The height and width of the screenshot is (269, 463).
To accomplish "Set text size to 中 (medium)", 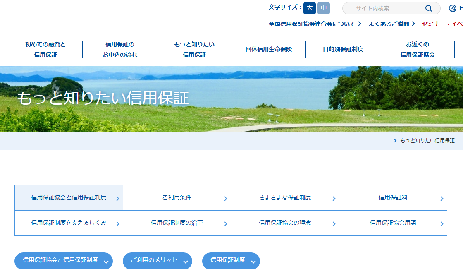I will 324,8.
